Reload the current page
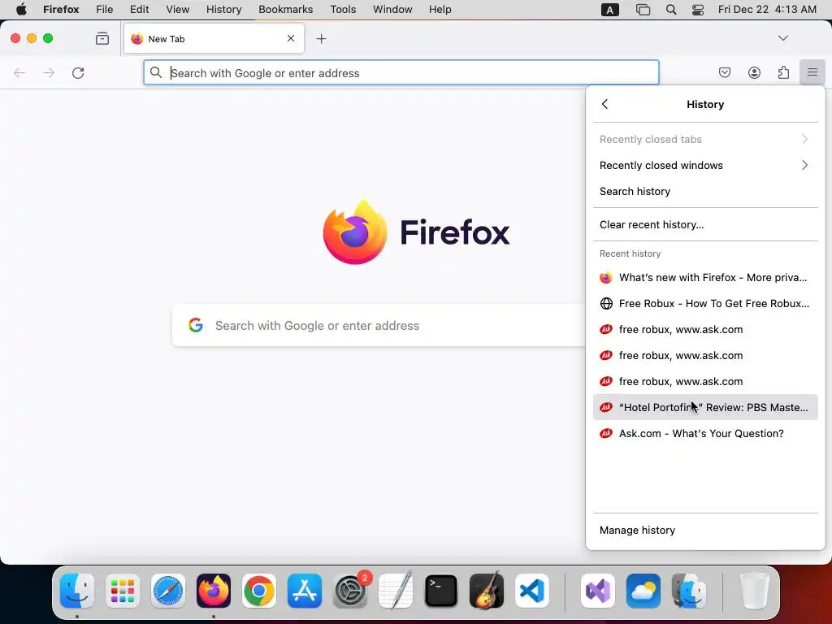 pos(78,72)
